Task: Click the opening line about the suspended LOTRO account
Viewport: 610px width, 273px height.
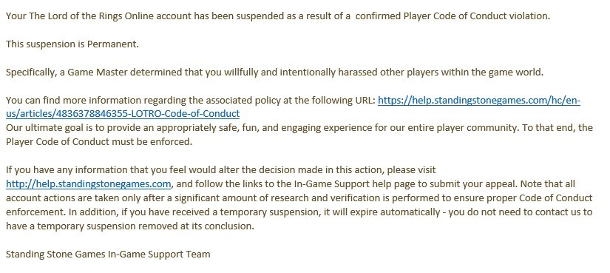Action: tap(278, 16)
